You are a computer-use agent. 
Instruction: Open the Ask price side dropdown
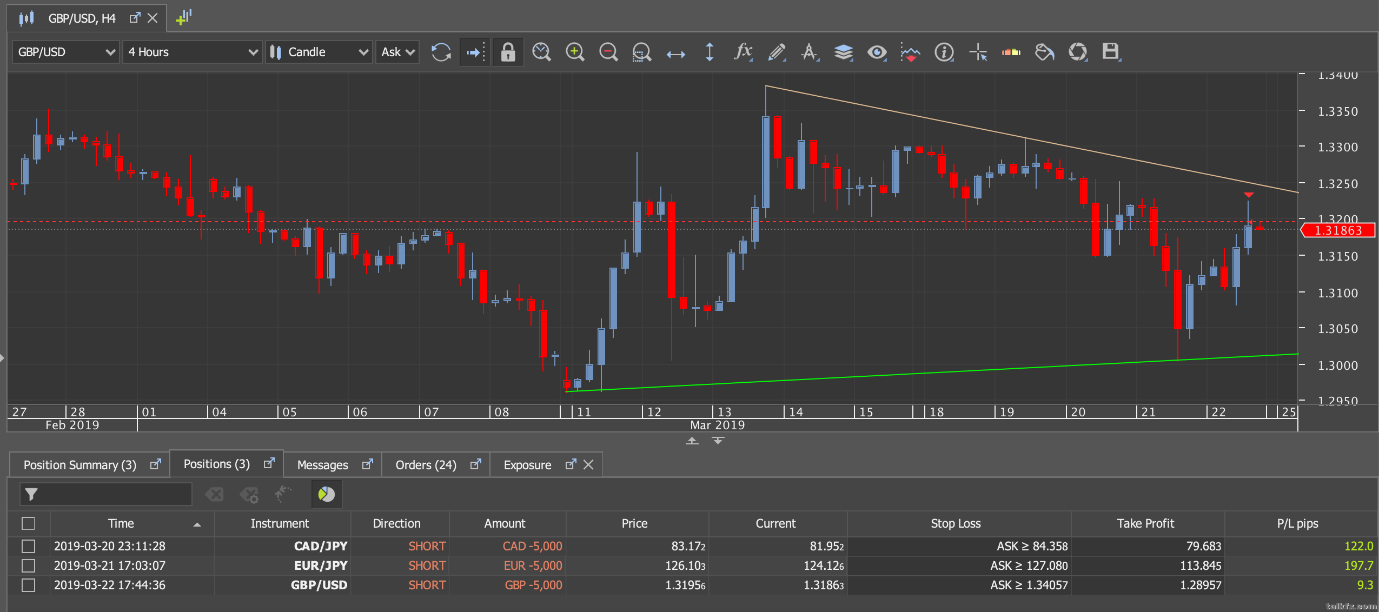click(x=397, y=52)
